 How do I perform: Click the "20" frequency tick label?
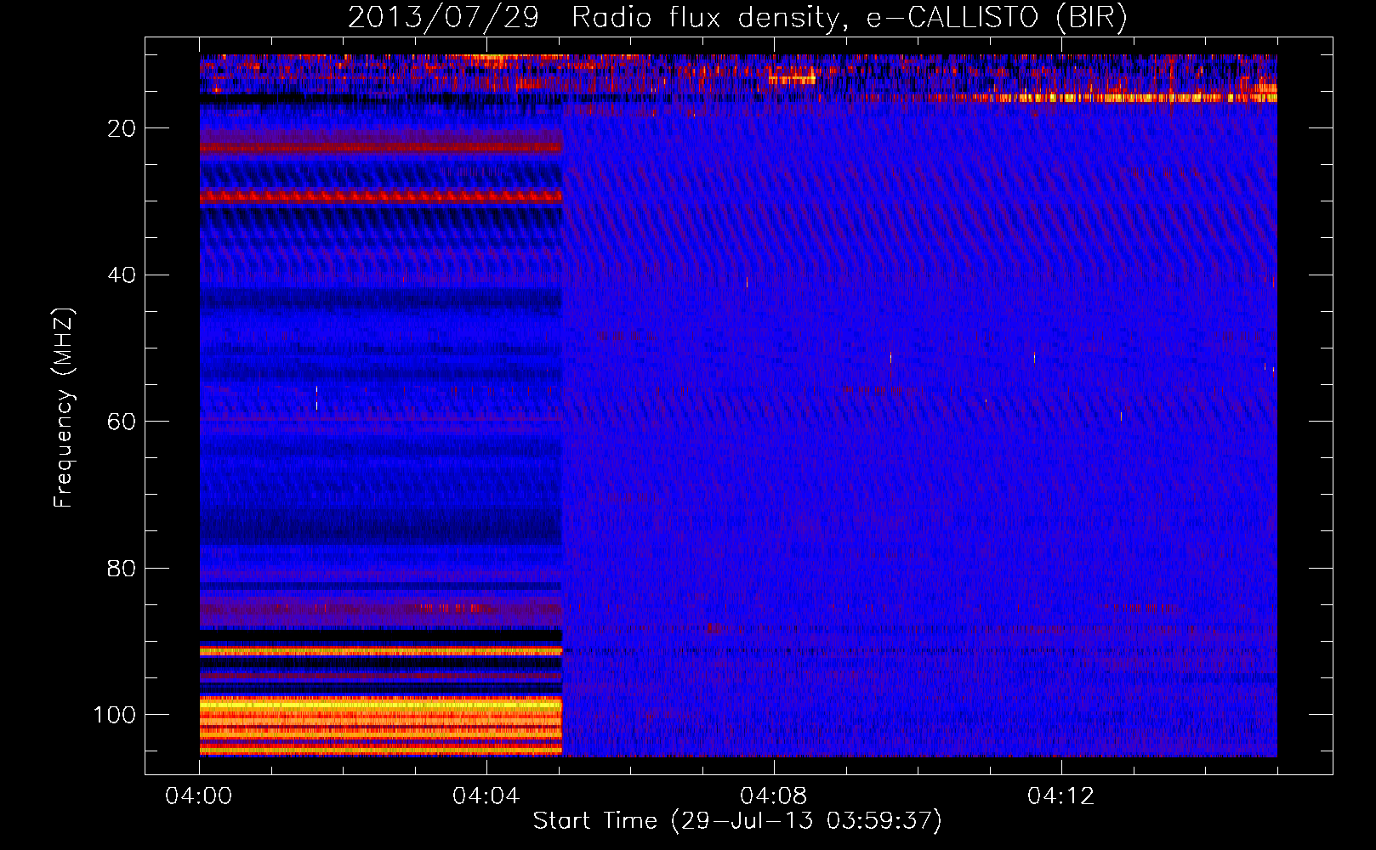point(122,128)
